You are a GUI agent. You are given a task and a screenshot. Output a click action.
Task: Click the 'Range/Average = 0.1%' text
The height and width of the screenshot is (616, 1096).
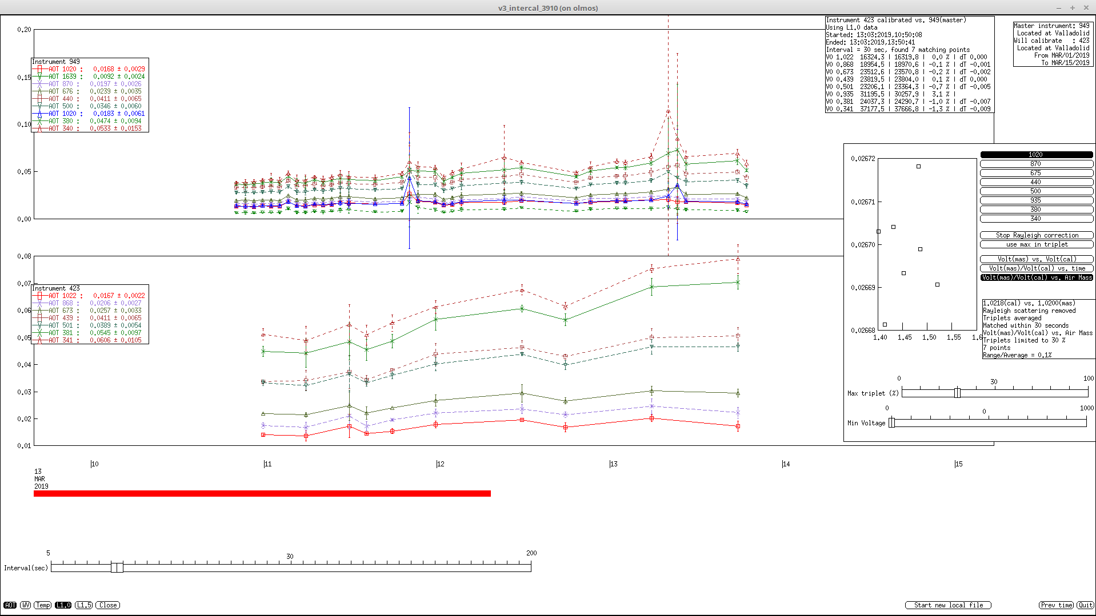click(1017, 355)
